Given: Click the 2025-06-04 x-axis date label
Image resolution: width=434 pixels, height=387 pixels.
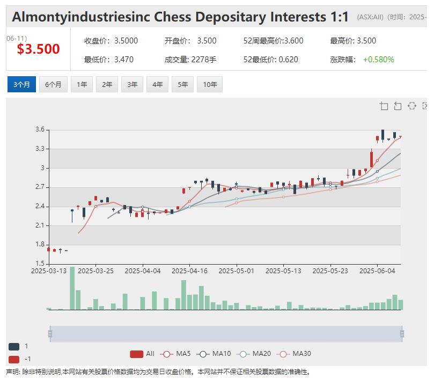Looking at the screenshot, I should coord(377,271).
